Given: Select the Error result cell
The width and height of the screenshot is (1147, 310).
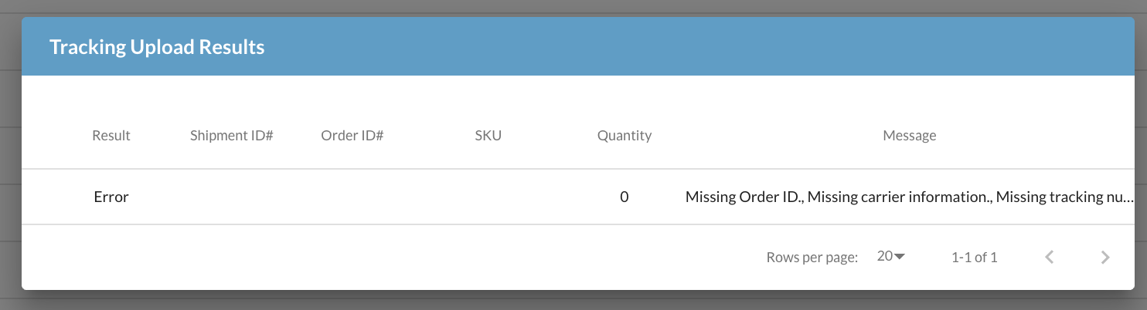Looking at the screenshot, I should [x=111, y=197].
